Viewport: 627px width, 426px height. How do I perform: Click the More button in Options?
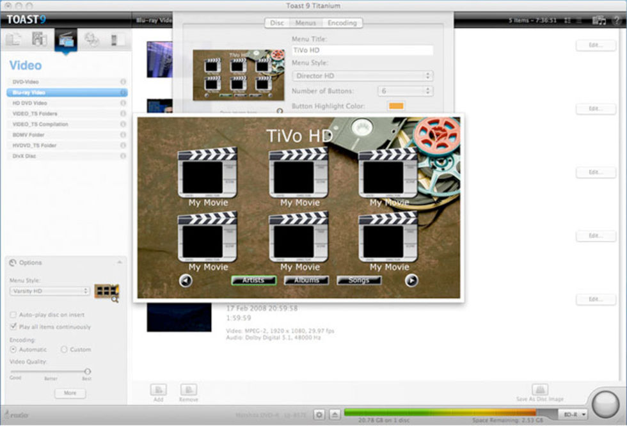pos(70,393)
